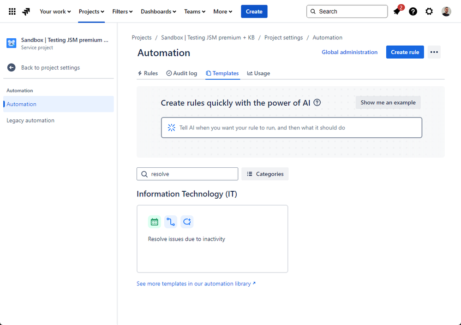Click the Jira logo icon

click(x=26, y=12)
